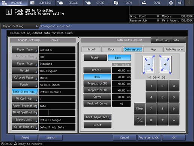Open the Weight setting
The image size is (194, 146).
click(x=25, y=71)
